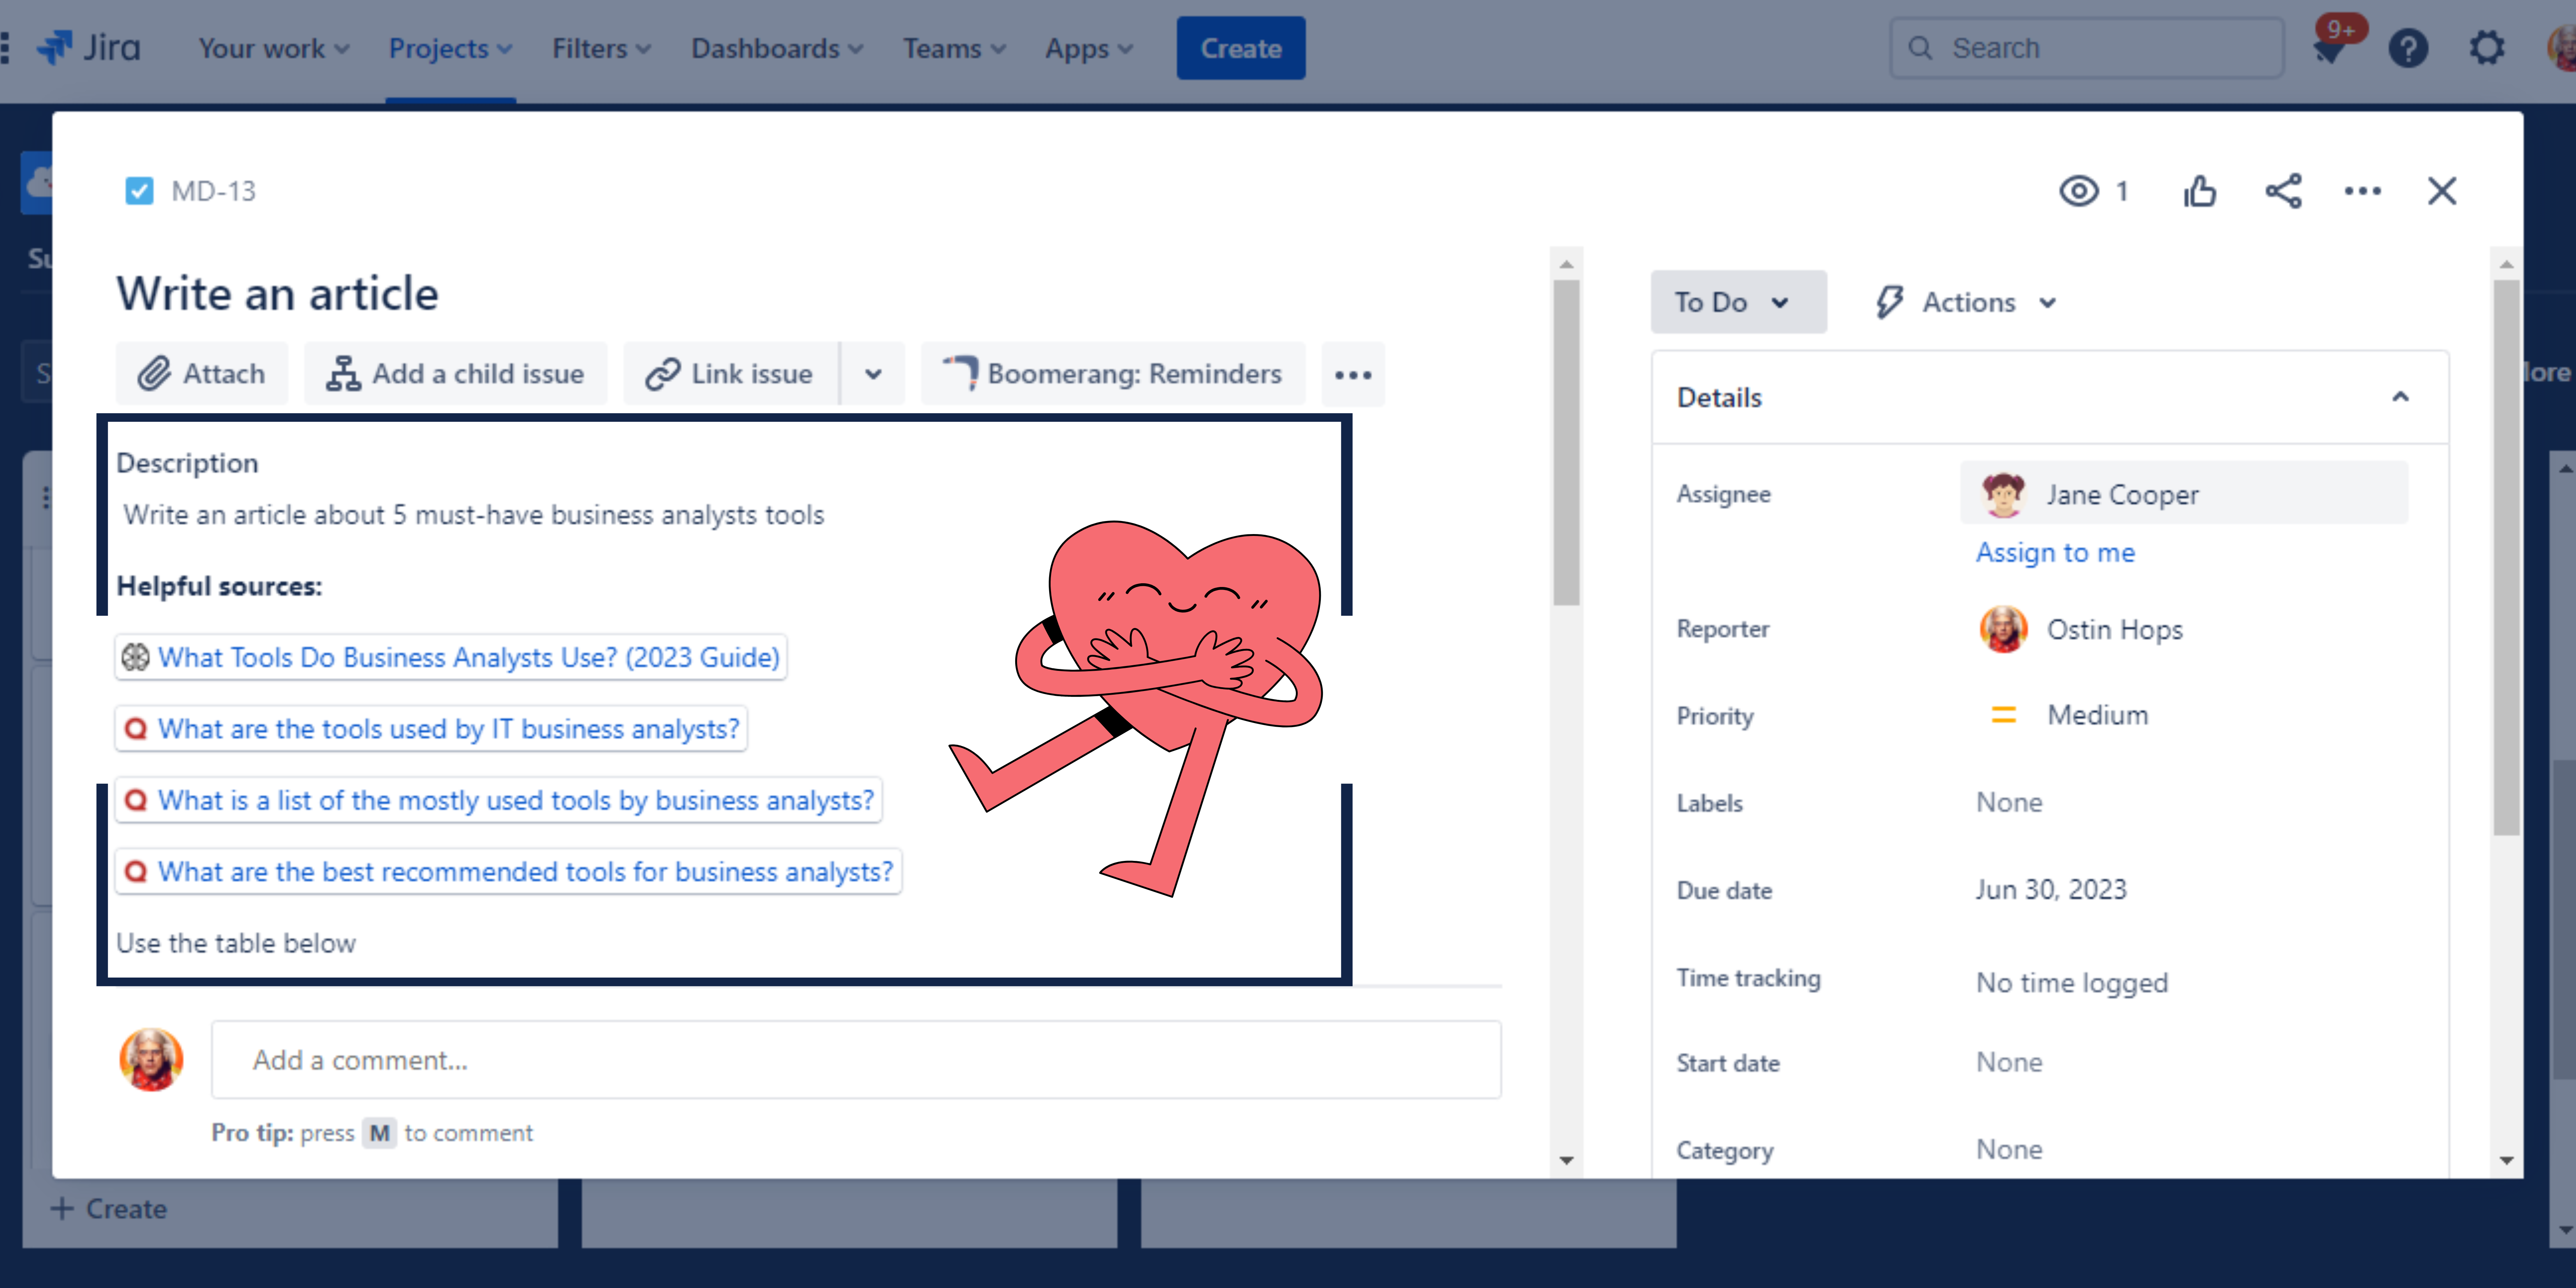Open the settings gear icon
This screenshot has width=2576, height=1288.
pos(2487,48)
